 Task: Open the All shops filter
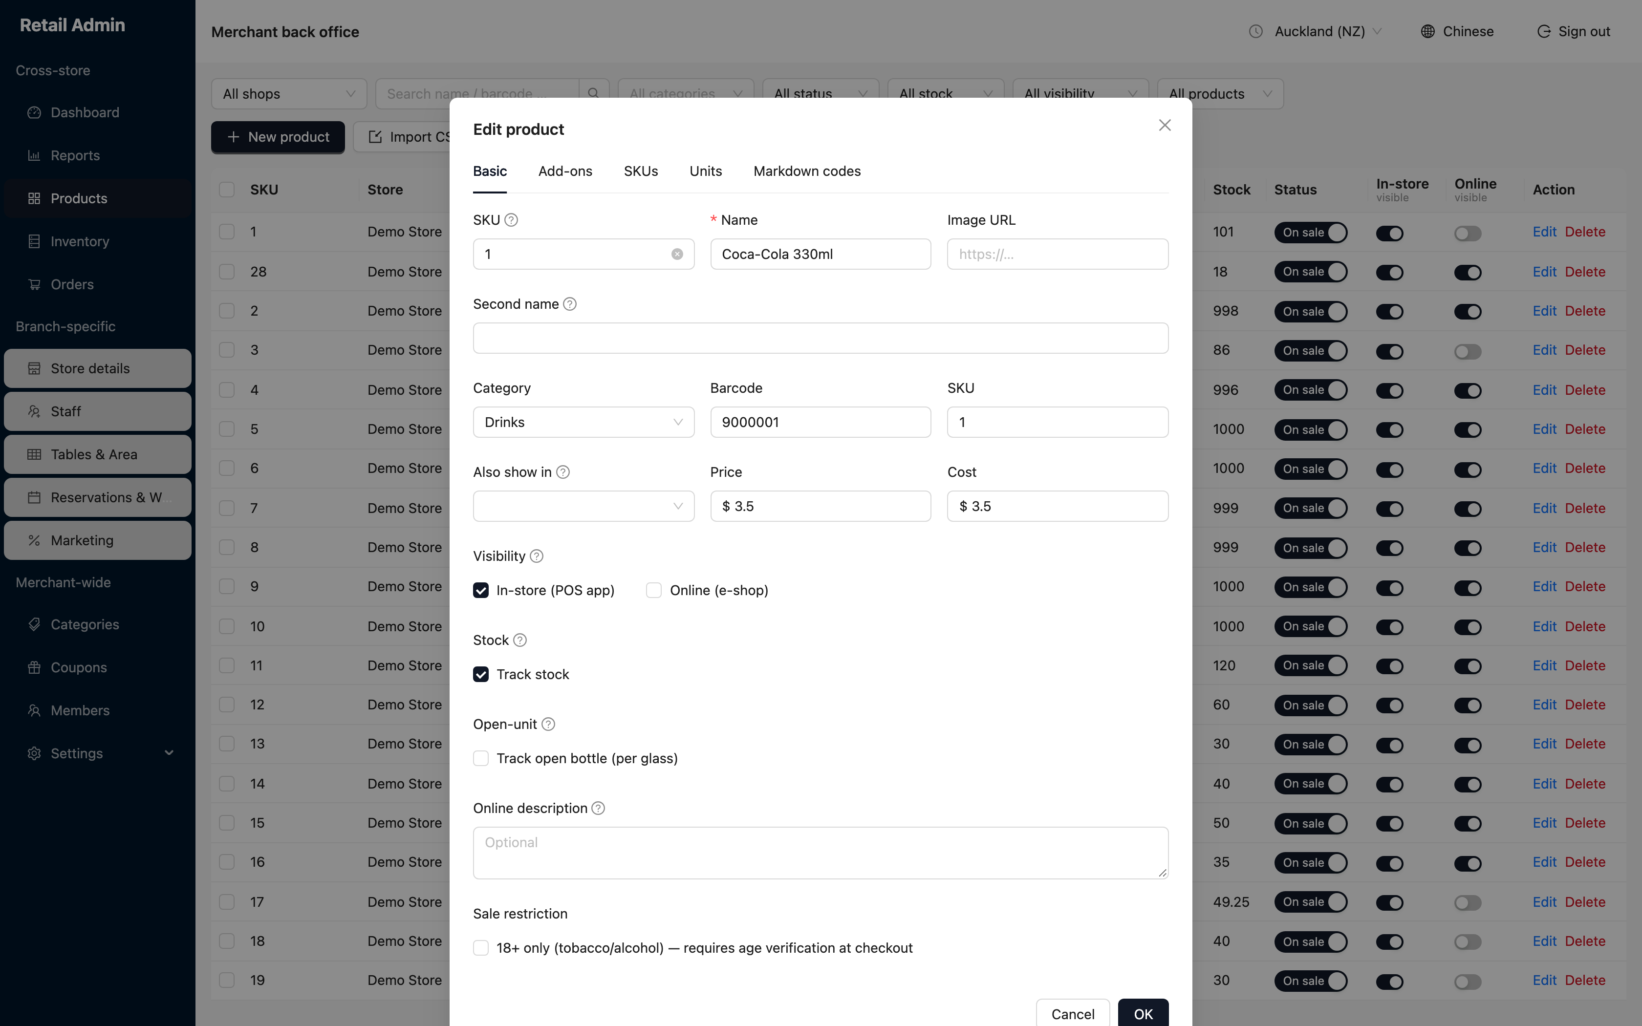(289, 94)
